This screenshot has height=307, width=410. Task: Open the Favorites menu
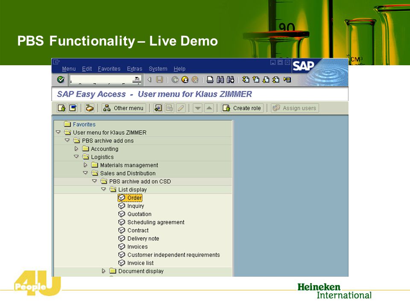[109, 69]
